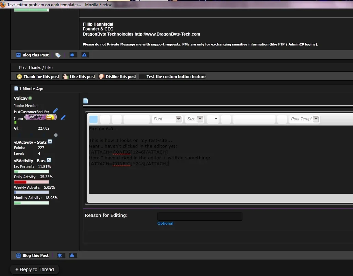Click star icon under Fillip's post
Screen dimensions: 353x276
click(72, 55)
